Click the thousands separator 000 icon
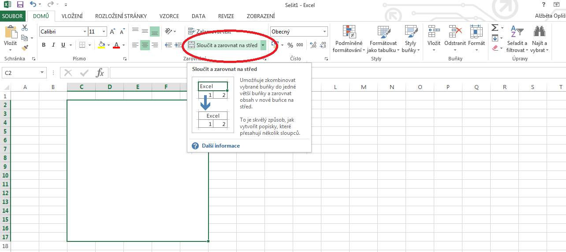The image size is (566, 252). (x=300, y=45)
